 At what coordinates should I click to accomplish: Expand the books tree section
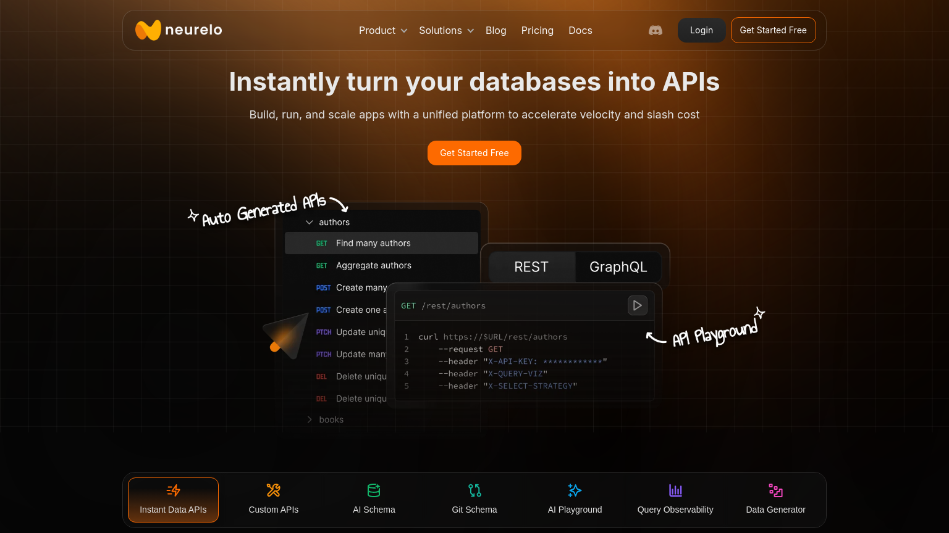(x=310, y=419)
